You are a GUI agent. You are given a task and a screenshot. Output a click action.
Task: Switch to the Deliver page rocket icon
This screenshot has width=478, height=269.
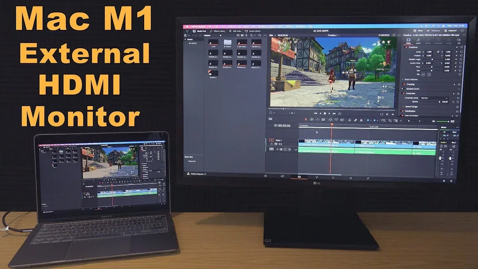pos(368,178)
